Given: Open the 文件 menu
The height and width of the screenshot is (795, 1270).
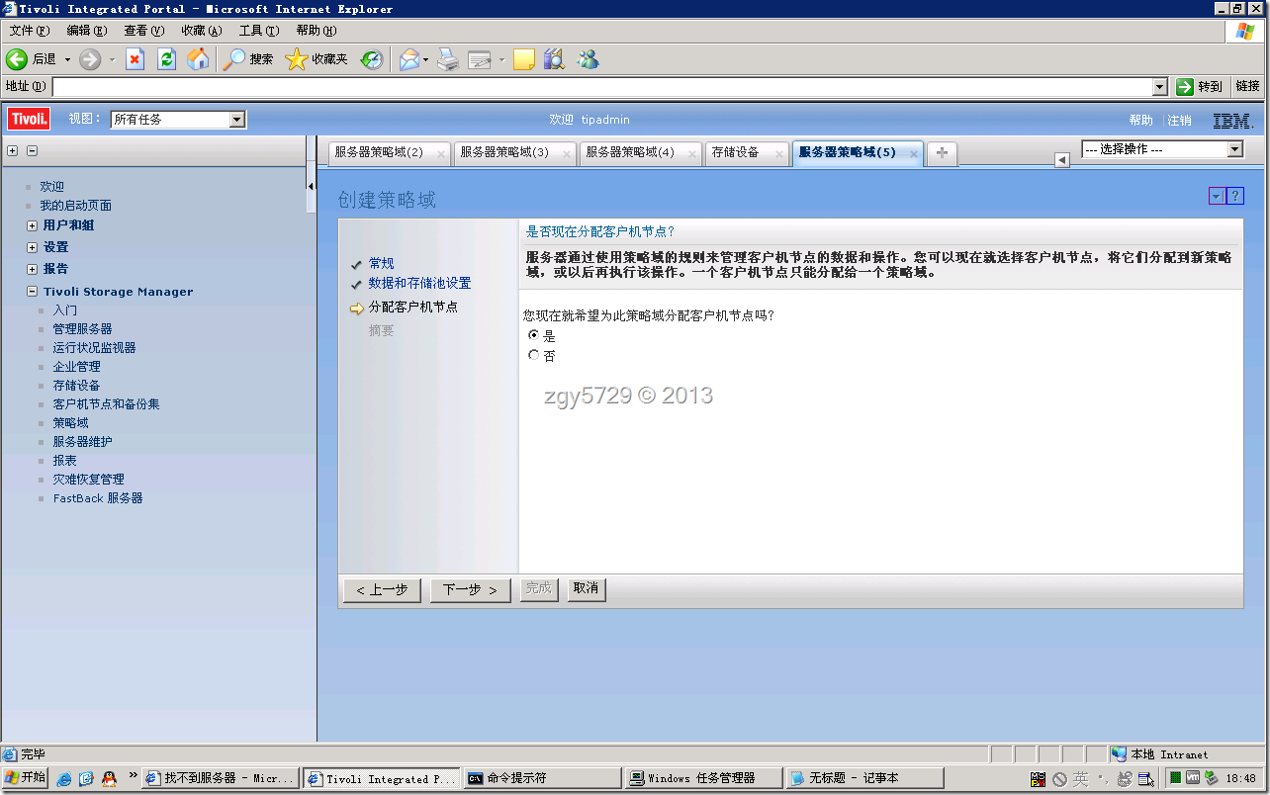Looking at the screenshot, I should tap(28, 31).
